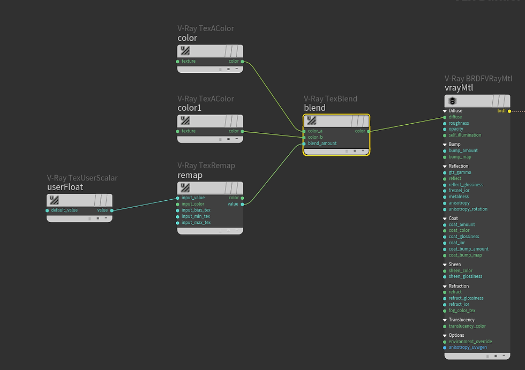
Task: Collapse the Diffuse section on the vrayMtl node
Action: coord(444,111)
